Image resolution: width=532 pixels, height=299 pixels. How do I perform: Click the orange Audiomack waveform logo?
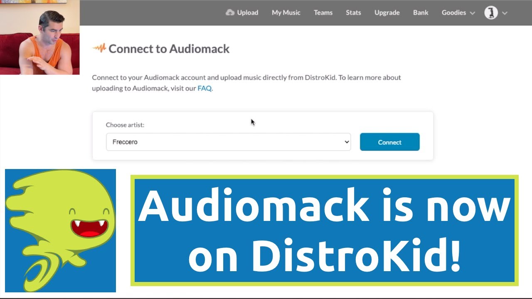pos(99,48)
